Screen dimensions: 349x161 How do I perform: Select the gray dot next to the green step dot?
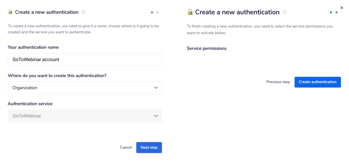336,12
